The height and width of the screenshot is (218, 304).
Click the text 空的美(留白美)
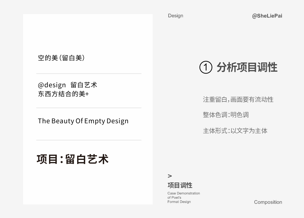click(61, 58)
